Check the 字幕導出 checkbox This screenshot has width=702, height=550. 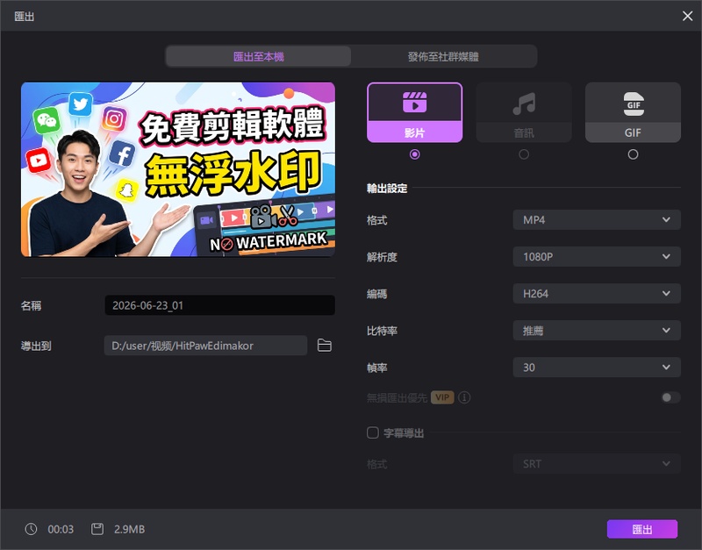[x=372, y=432]
